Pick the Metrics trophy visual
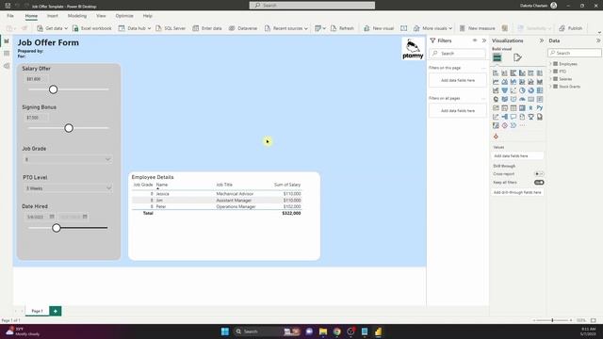 point(531,117)
